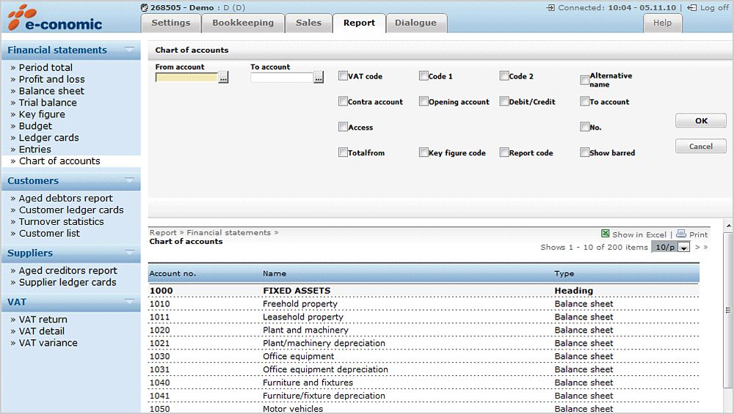Click the Log off door icon
Screen dimensions: 734x414
(691, 8)
